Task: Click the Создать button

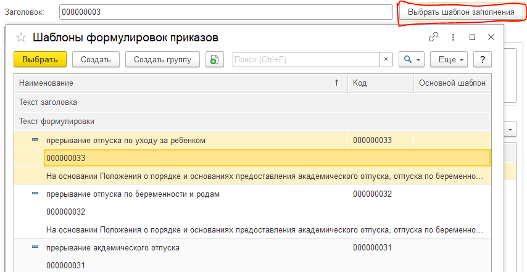Action: pos(96,60)
